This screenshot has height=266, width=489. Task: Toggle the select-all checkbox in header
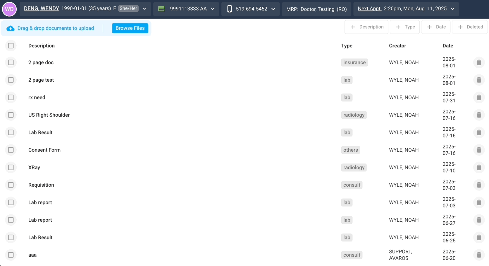pos(11,46)
